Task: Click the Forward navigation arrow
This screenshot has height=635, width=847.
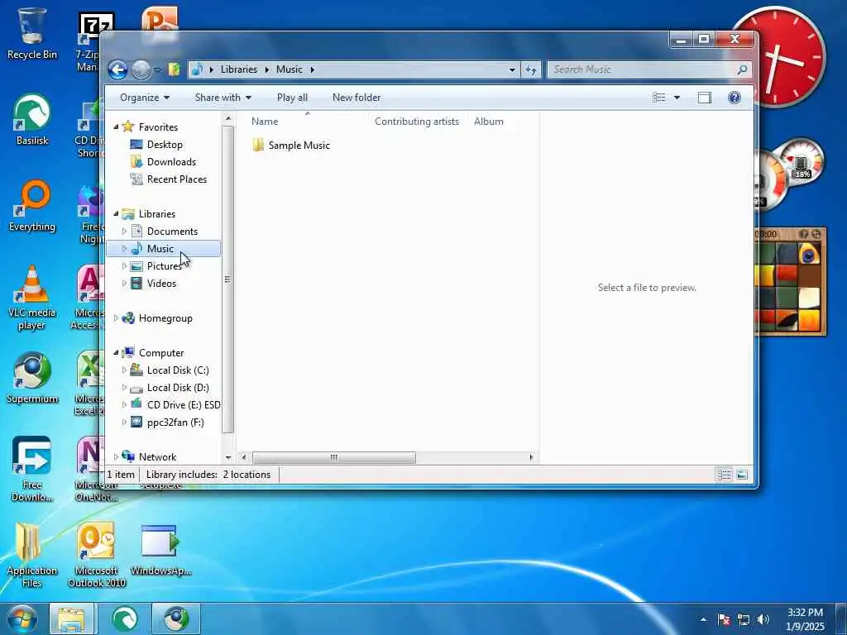Action: [141, 69]
